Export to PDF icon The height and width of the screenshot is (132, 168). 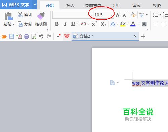point(19,36)
